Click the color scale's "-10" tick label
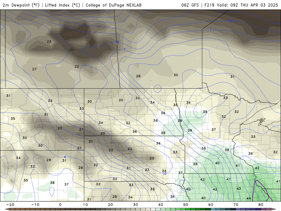Image resolution: width=281 pixels, height=211 pixels. pyautogui.click(x=35, y=205)
